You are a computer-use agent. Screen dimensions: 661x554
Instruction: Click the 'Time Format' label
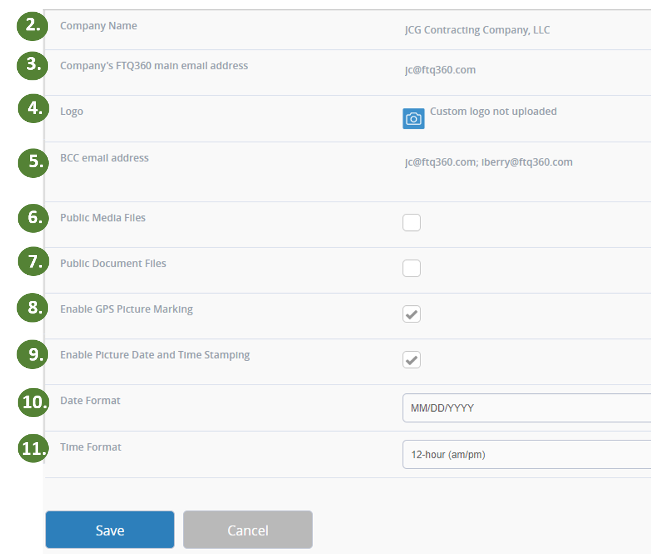pyautogui.click(x=91, y=447)
